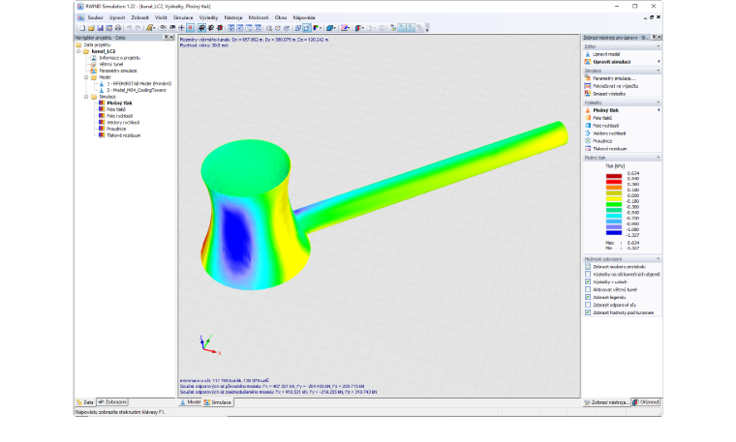
Task: Collapse the kanal_LC2 tree node
Action: pyautogui.click(x=79, y=51)
